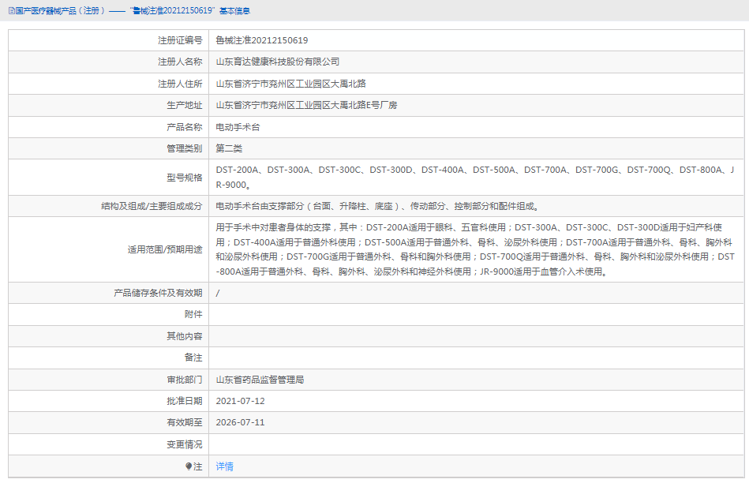Screen dimensions: 749x483
Task: Click the 适用范围/预期用途 label
Action: click(165, 249)
